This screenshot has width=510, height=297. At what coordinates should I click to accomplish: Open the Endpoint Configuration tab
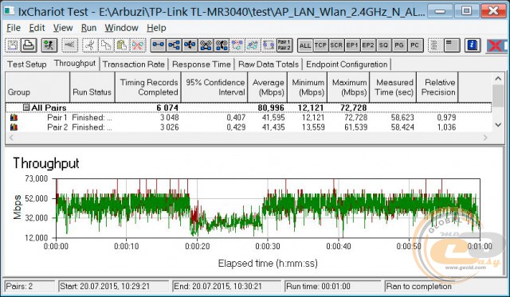coord(347,64)
